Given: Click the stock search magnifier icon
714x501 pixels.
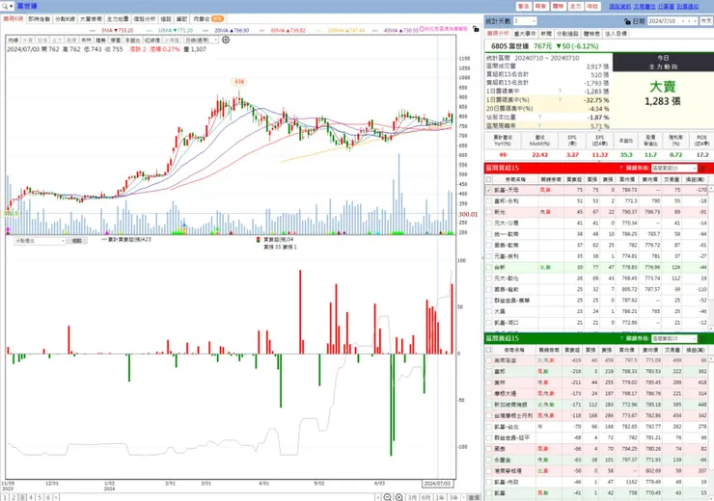Looking at the screenshot, I should coord(5,6).
